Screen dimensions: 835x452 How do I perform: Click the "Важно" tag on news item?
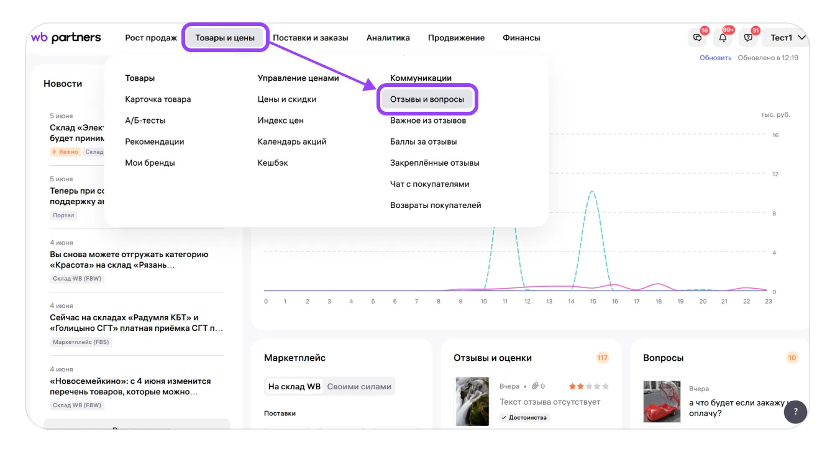click(x=66, y=152)
